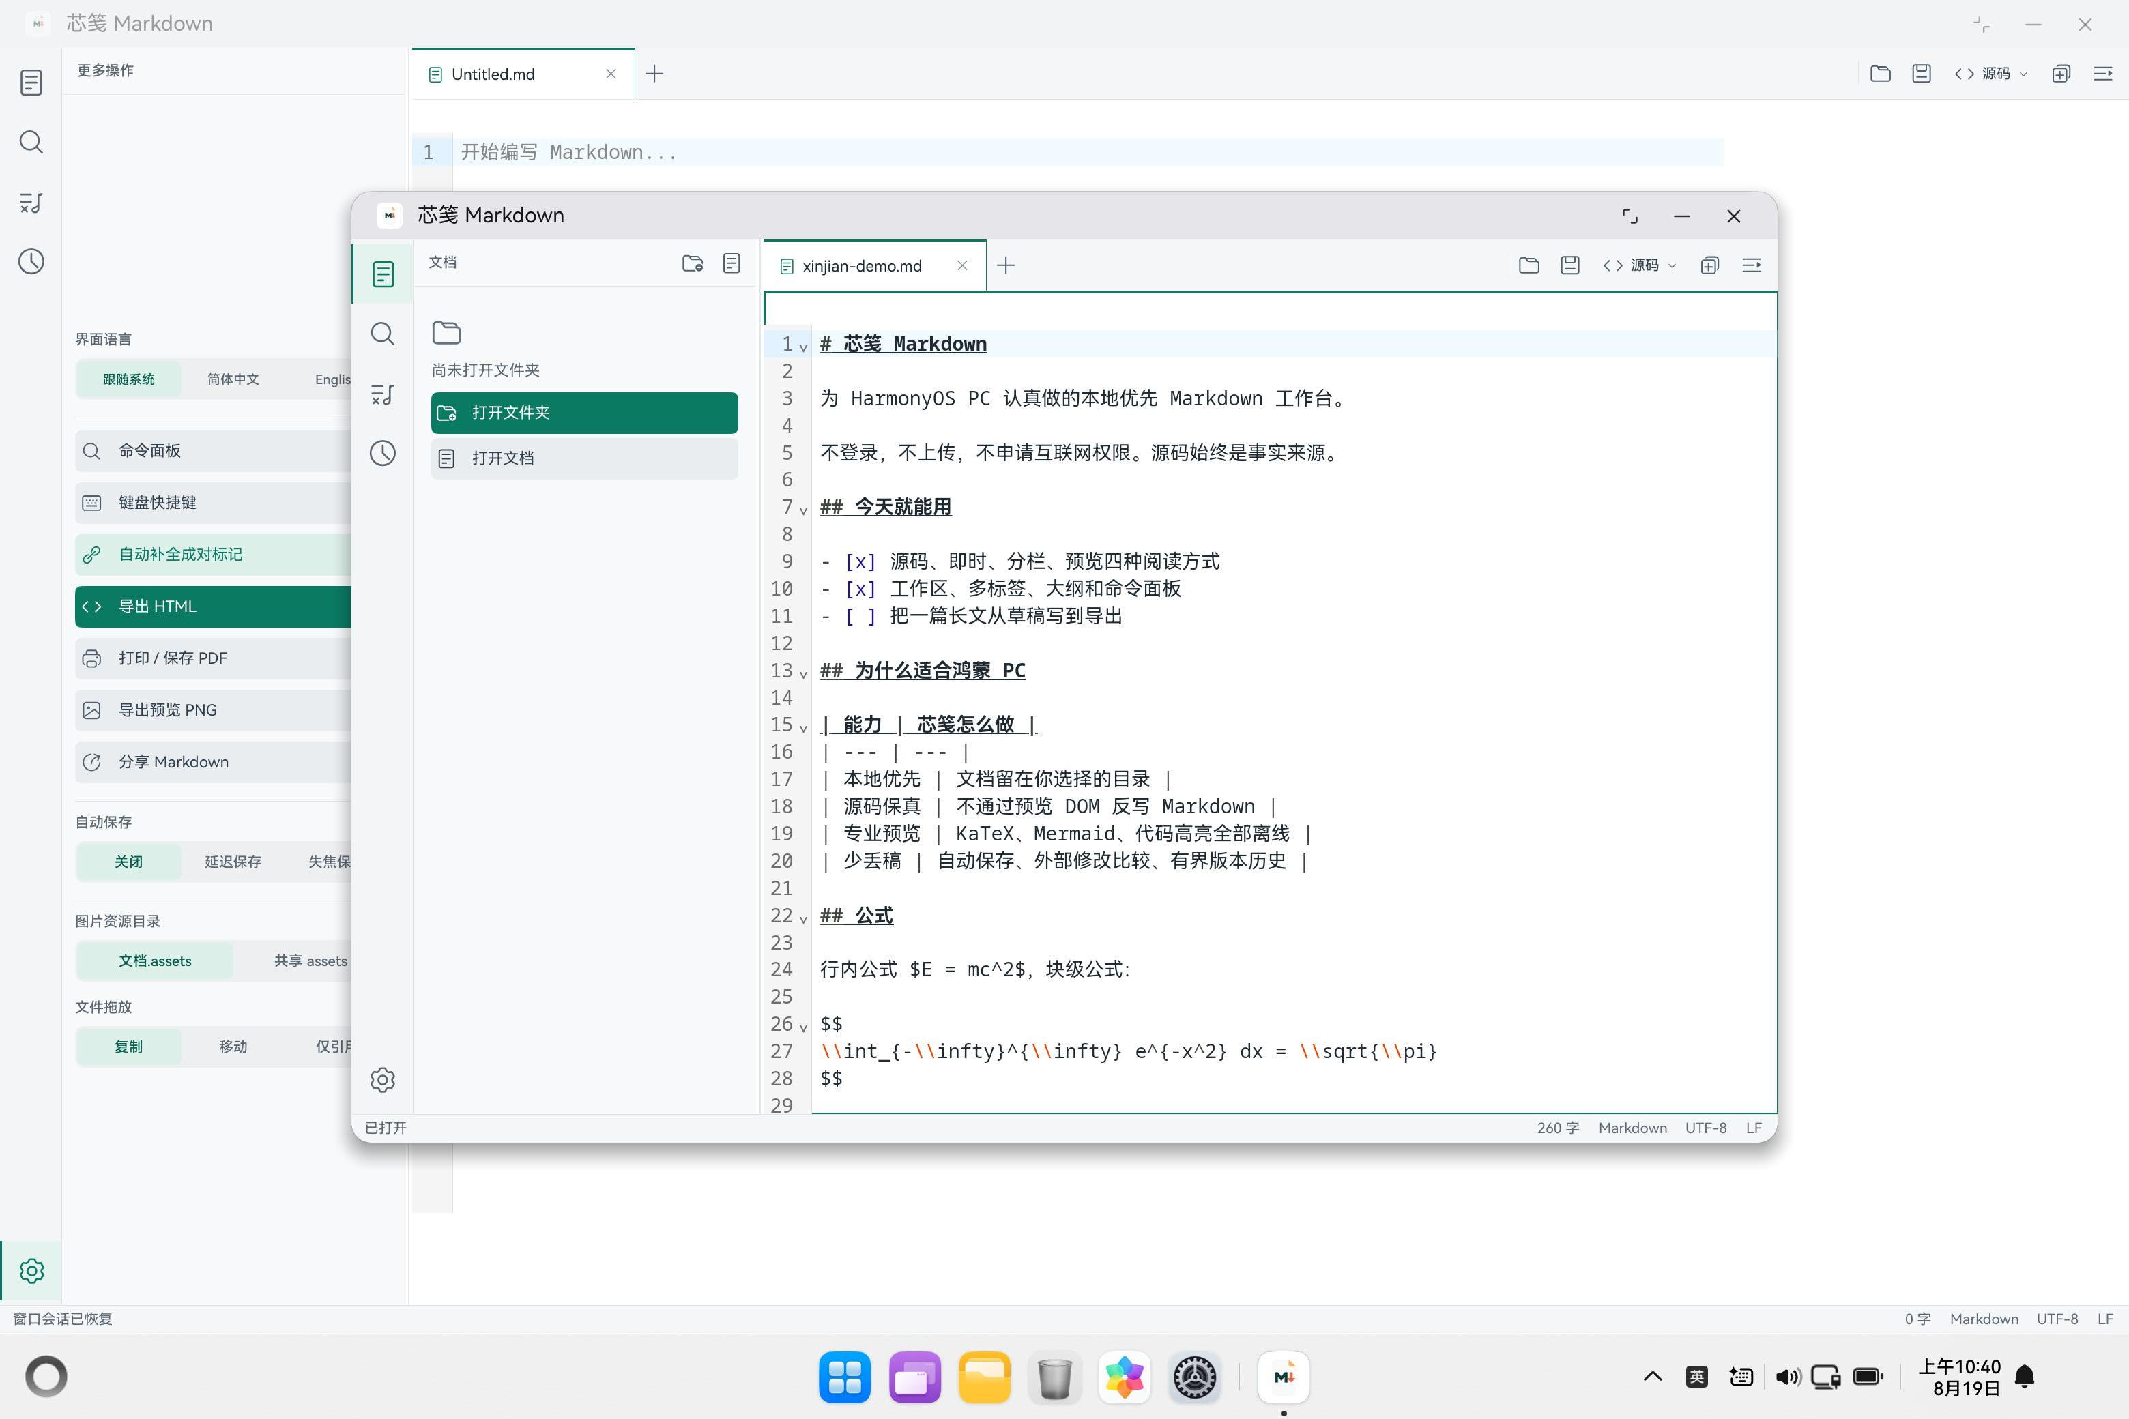Open more-options menu icon in front window

point(1752,265)
